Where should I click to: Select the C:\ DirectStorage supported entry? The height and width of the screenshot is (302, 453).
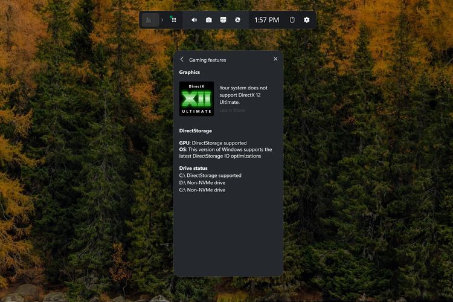pos(210,175)
